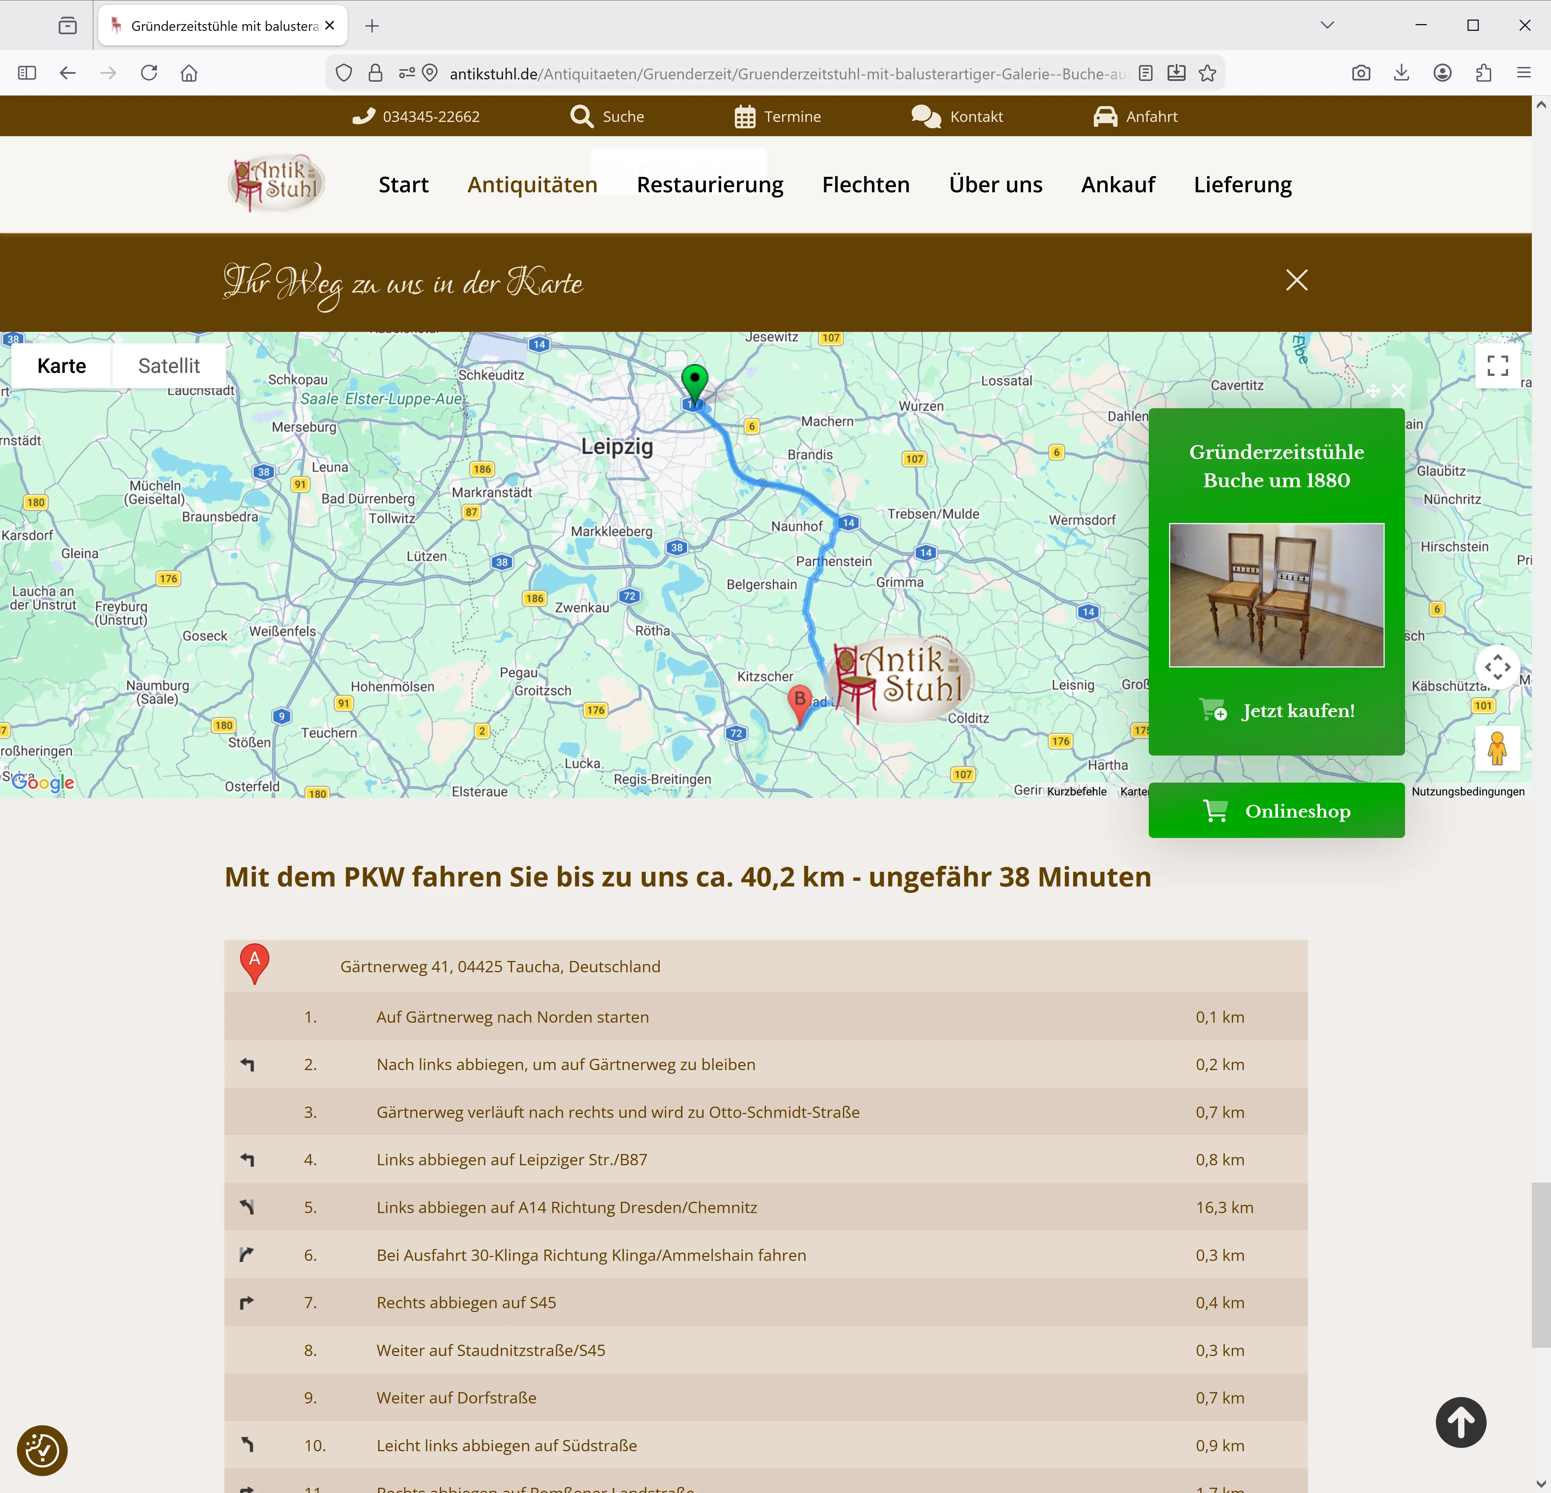Click the map camera controls icon

coord(1497,667)
